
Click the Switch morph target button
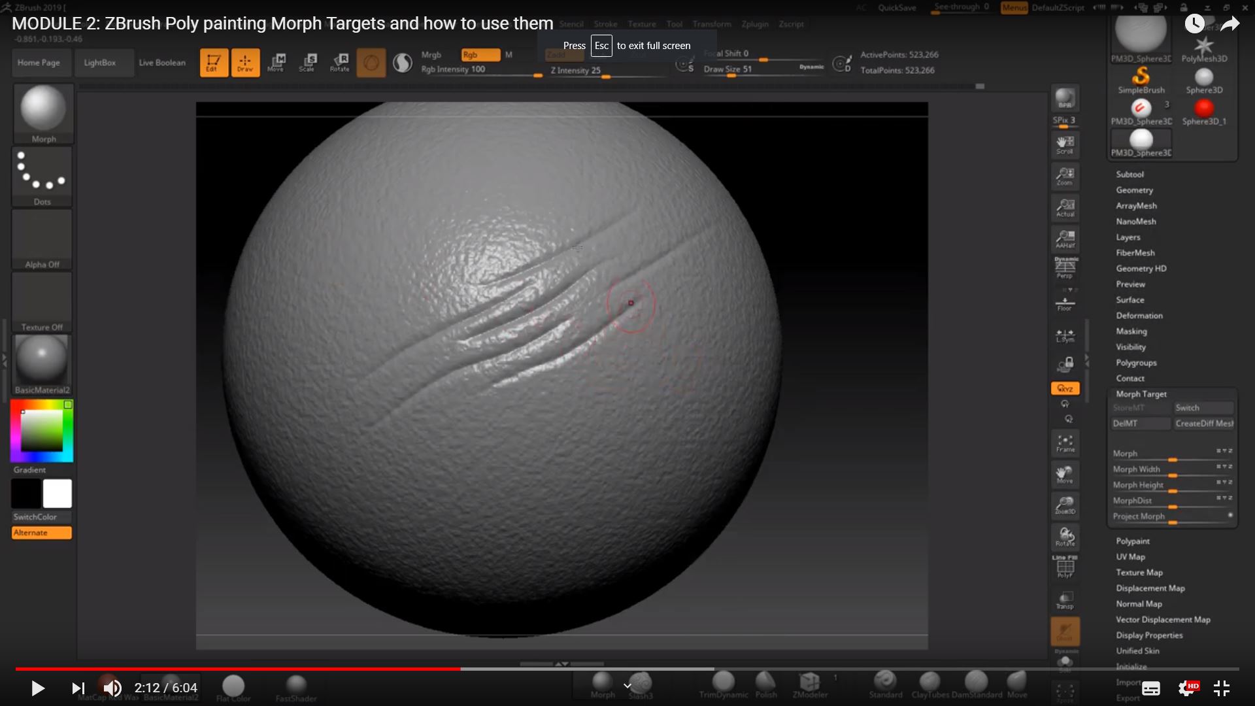tap(1203, 408)
